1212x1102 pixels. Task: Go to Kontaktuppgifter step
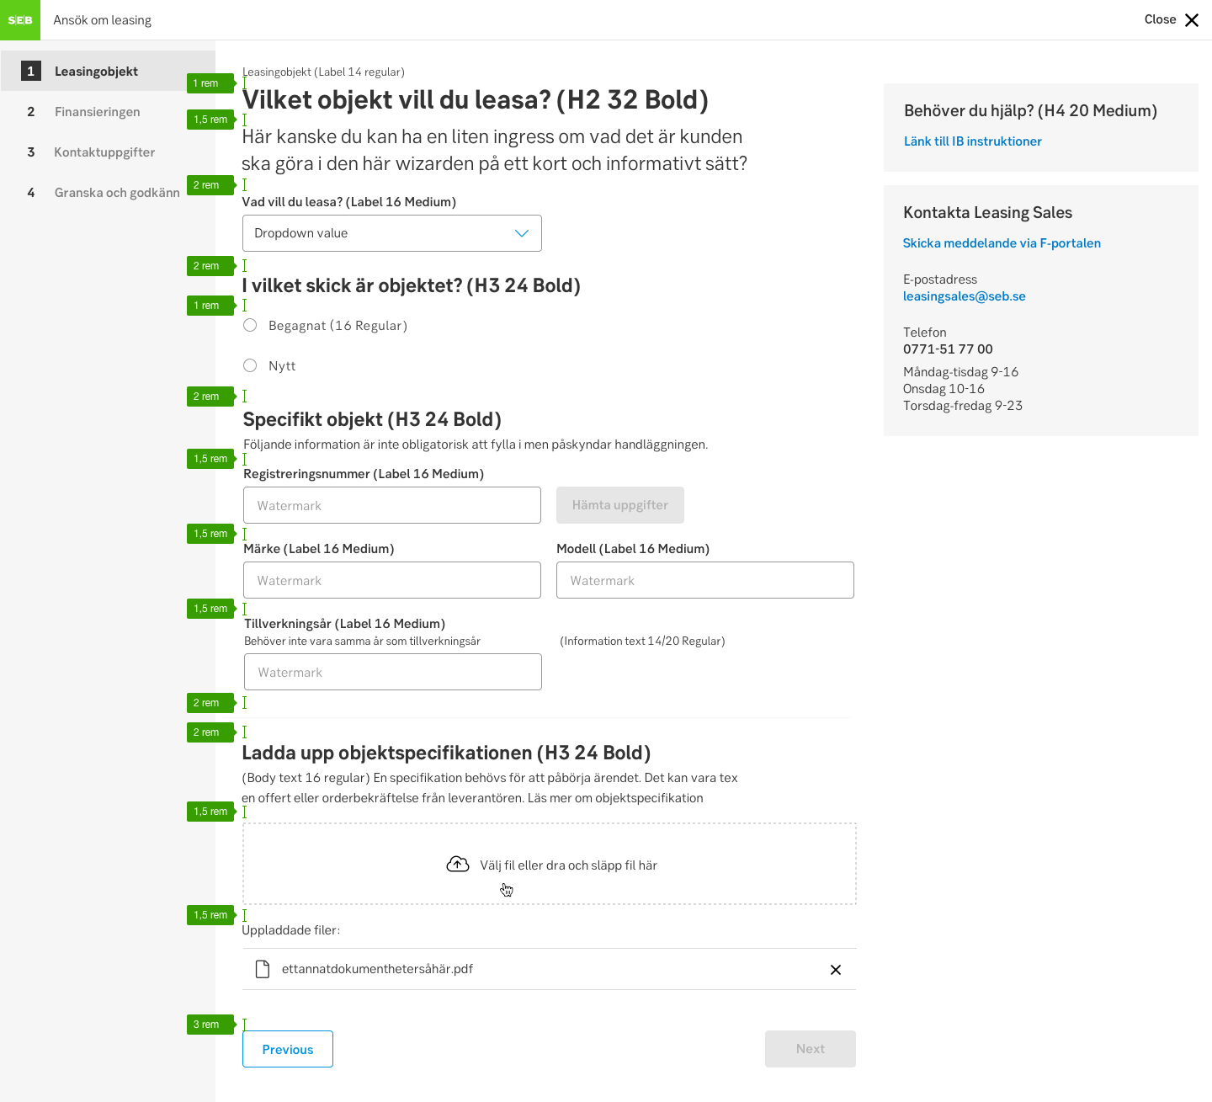[x=104, y=152]
